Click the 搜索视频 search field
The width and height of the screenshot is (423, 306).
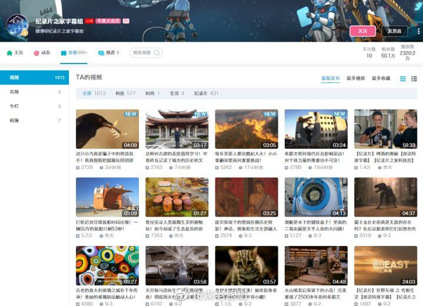click(144, 53)
